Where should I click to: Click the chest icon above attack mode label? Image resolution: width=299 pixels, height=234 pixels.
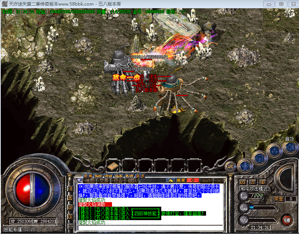[x=262, y=182]
